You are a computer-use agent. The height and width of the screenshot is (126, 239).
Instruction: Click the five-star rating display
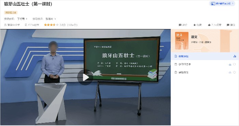[51, 25]
